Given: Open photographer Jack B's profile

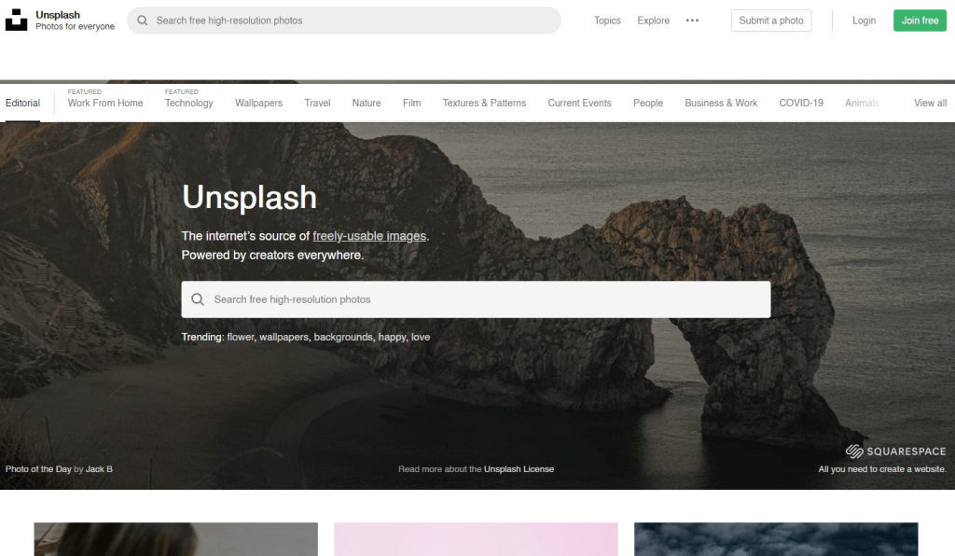Looking at the screenshot, I should pos(99,469).
